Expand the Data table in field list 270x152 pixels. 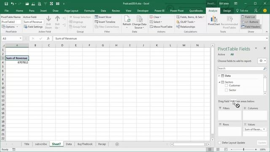point(219,76)
